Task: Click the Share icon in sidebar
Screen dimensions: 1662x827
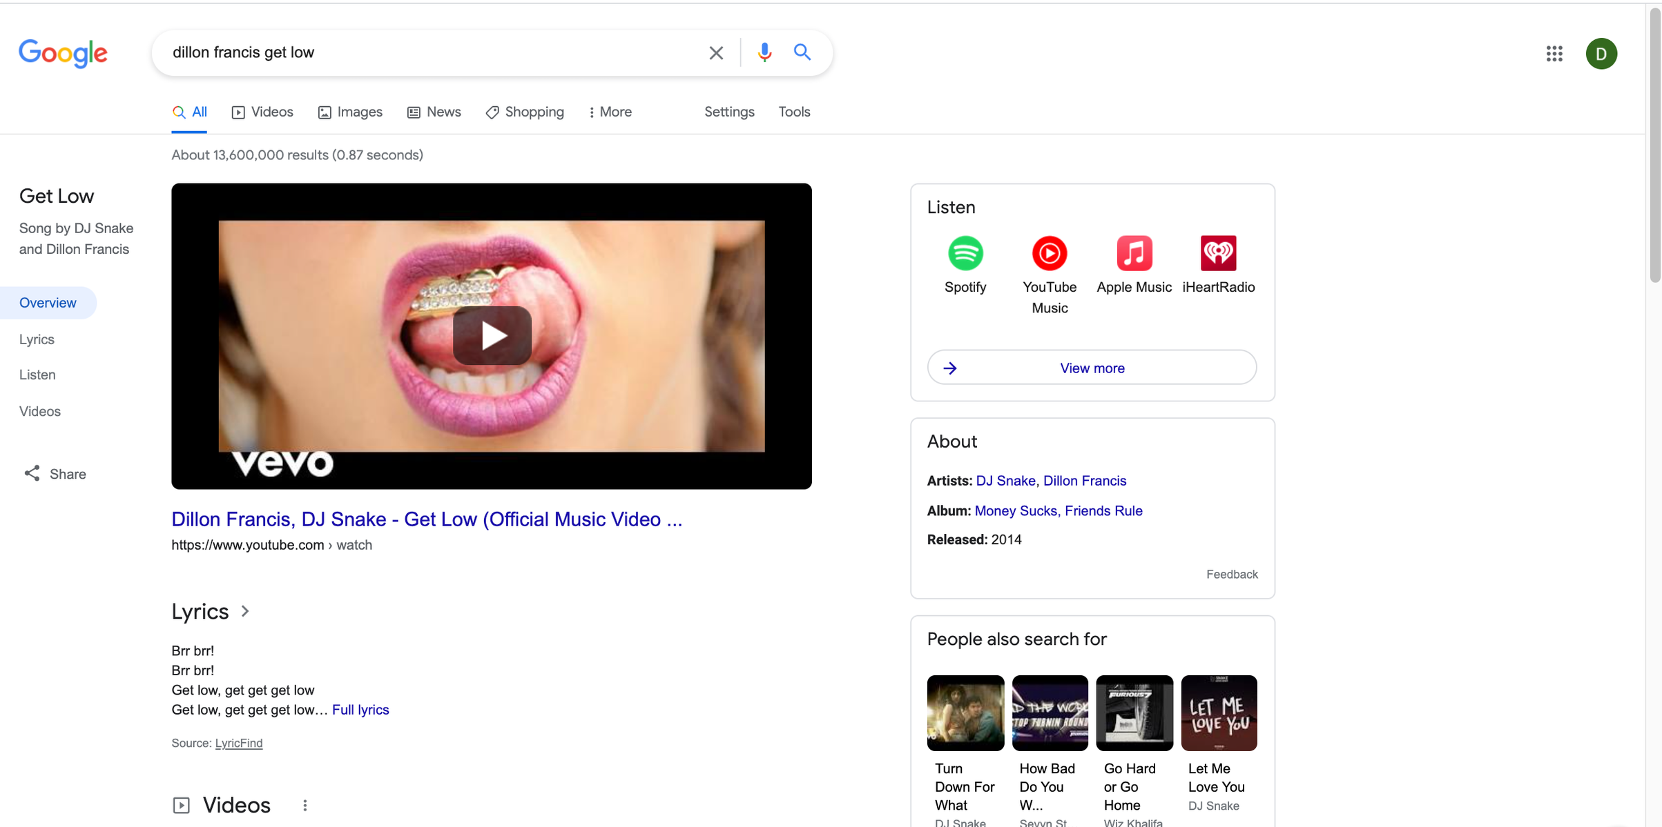Action: tap(32, 473)
